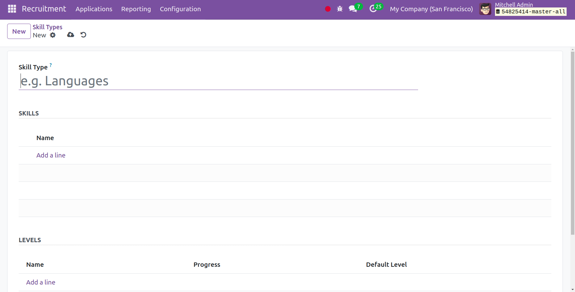Open the activities clock icon
575x292 pixels.
click(373, 9)
